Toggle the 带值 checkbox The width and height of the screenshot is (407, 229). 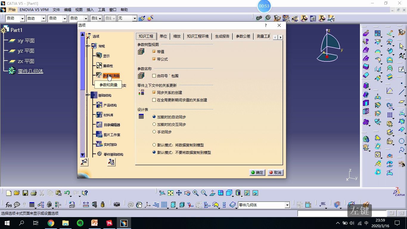coord(154,52)
